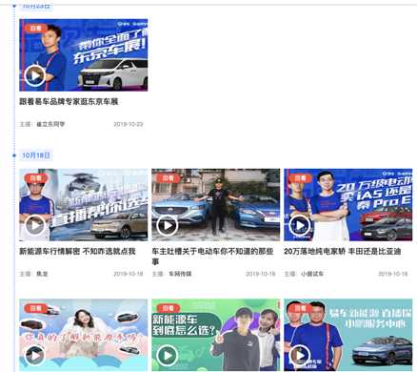Click host name under 20万落地纯电家轿 title
The width and height of the screenshot is (417, 372).
click(x=312, y=274)
